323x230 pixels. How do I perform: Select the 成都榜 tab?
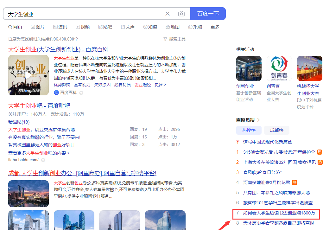click(x=277, y=130)
